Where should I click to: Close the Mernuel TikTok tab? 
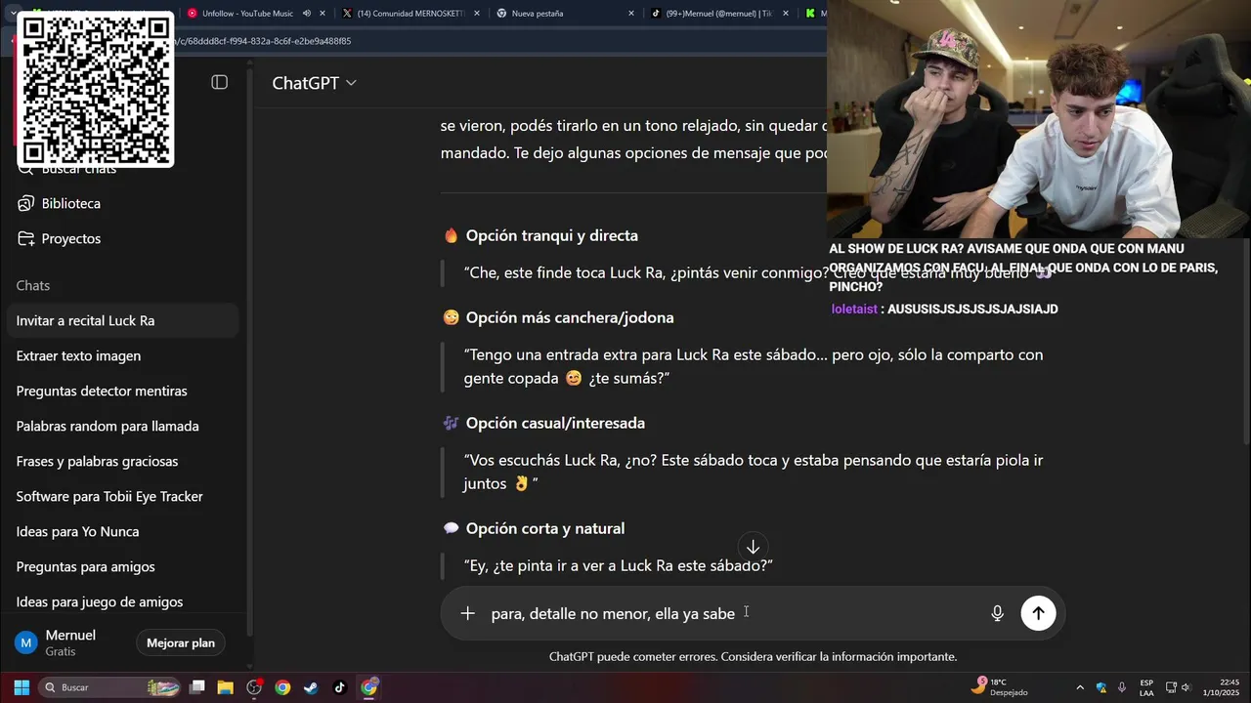point(786,14)
